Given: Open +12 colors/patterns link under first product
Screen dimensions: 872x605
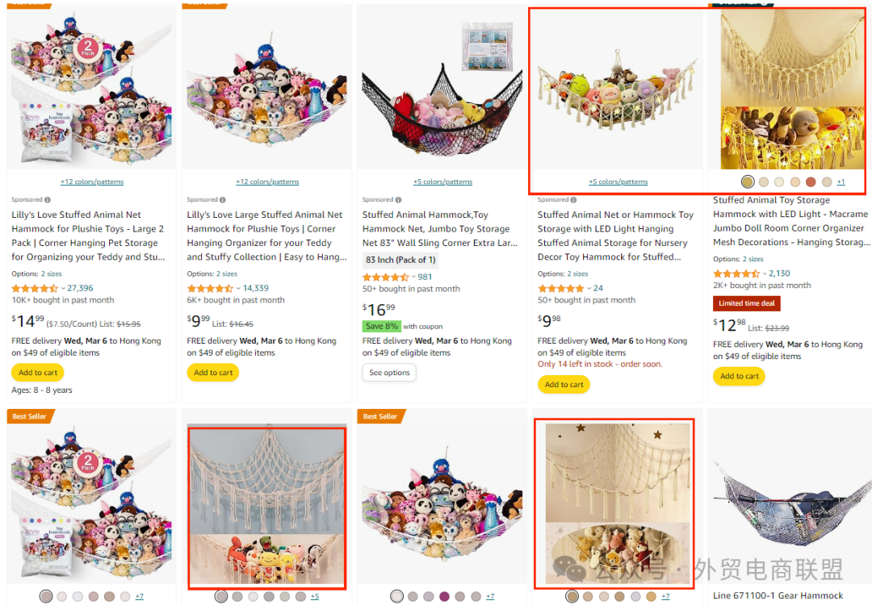Looking at the screenshot, I should [x=92, y=181].
